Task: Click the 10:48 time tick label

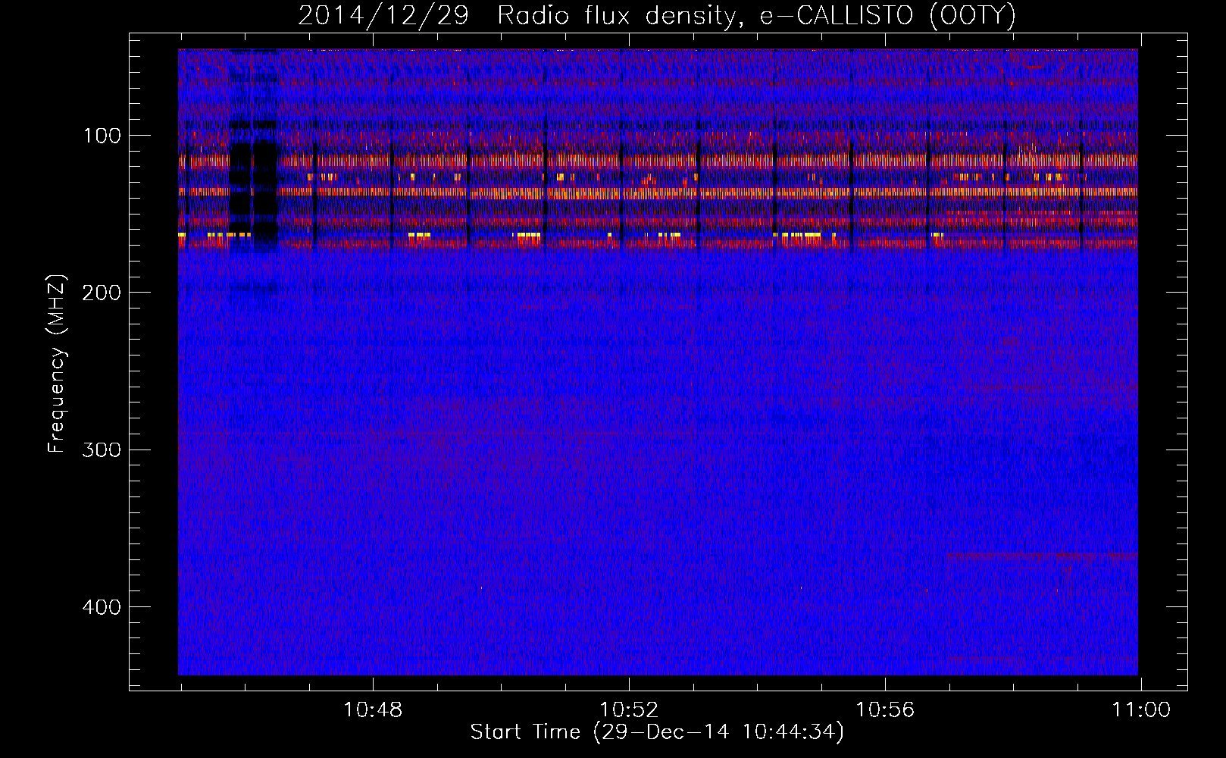Action: pos(373,710)
